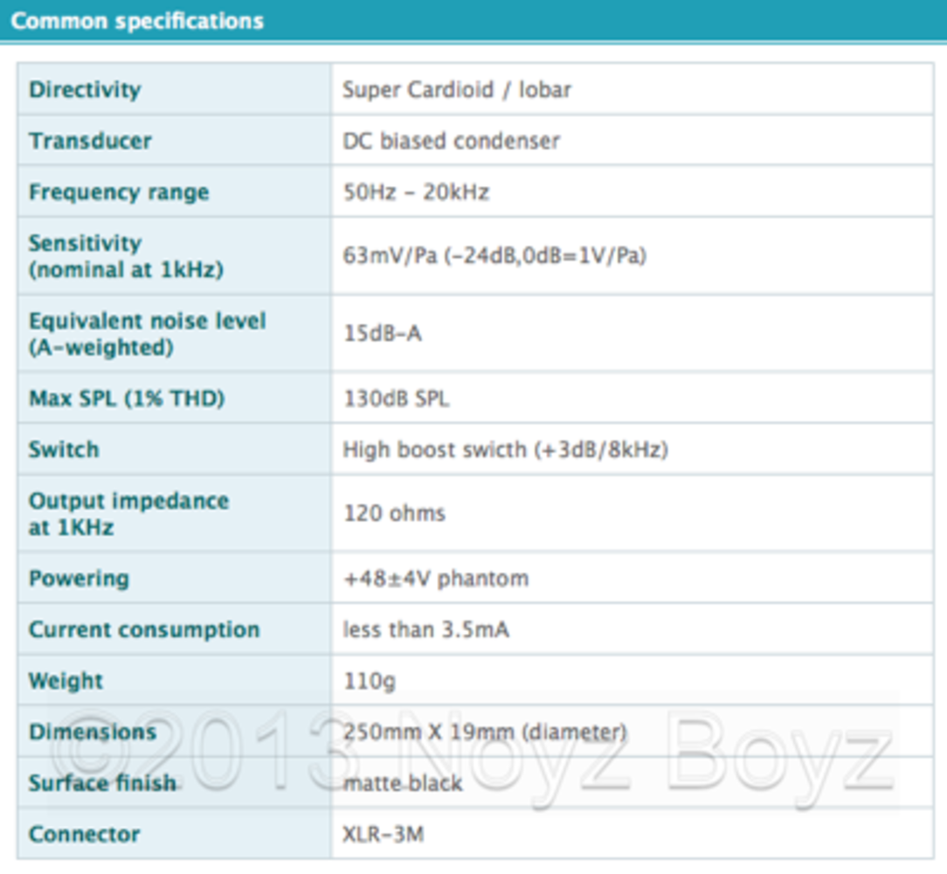
Task: Select the 120 ohms impedance value
Action: coord(394,513)
